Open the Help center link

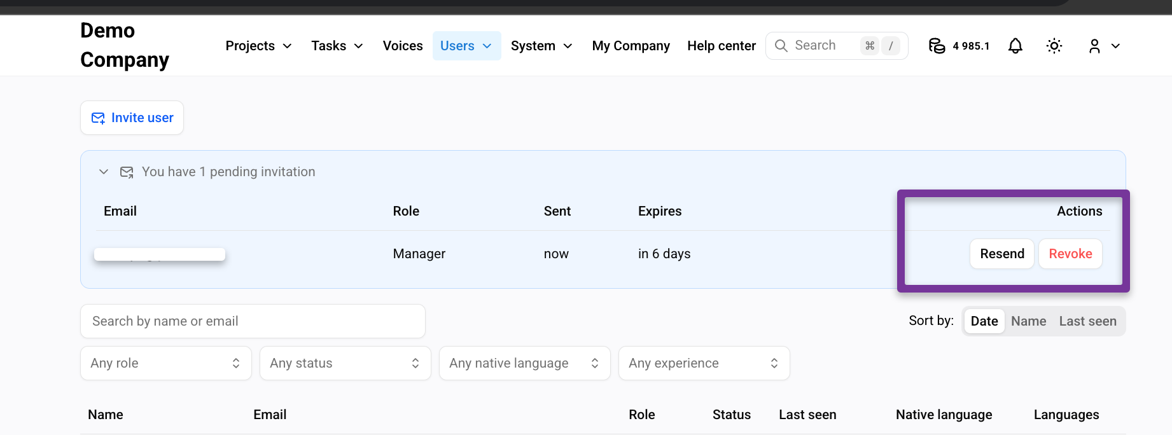pos(722,46)
